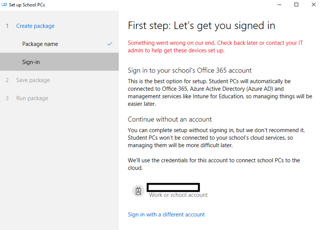The height and width of the screenshot is (230, 319).
Task: Open the Run package step
Action: click(x=32, y=98)
